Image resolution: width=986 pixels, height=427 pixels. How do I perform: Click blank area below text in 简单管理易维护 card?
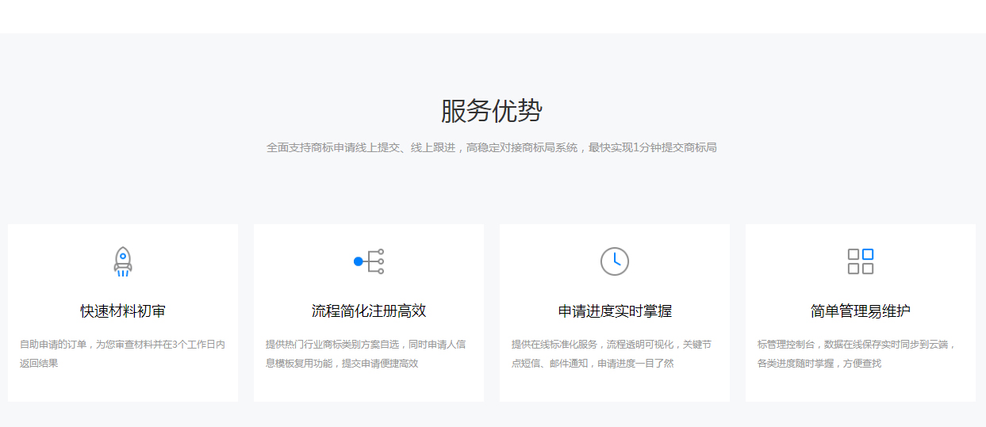click(x=861, y=387)
